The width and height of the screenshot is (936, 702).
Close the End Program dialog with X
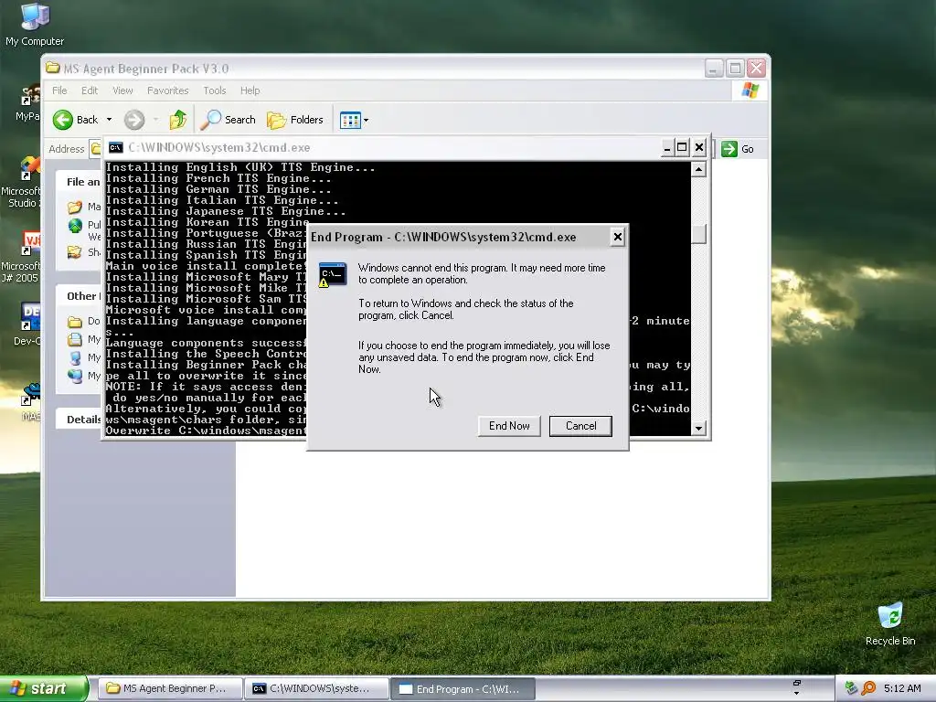617,237
